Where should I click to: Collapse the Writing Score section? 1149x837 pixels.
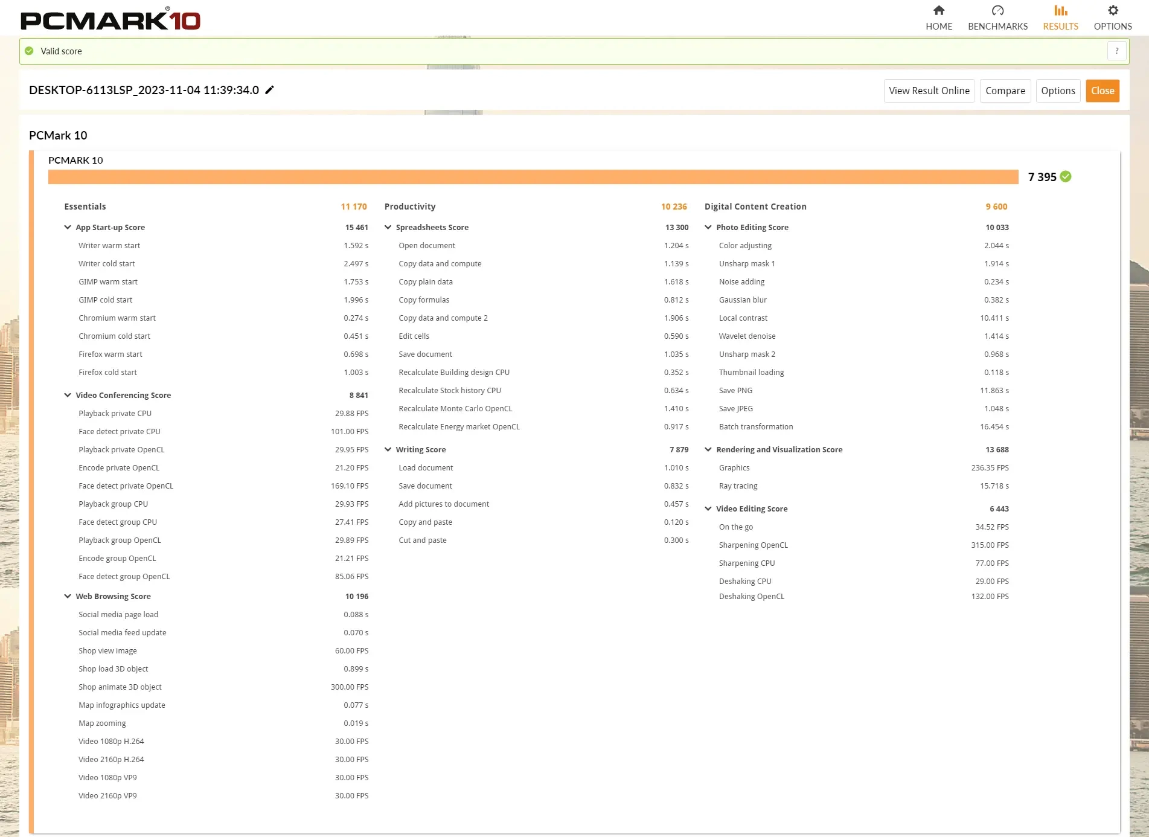388,450
